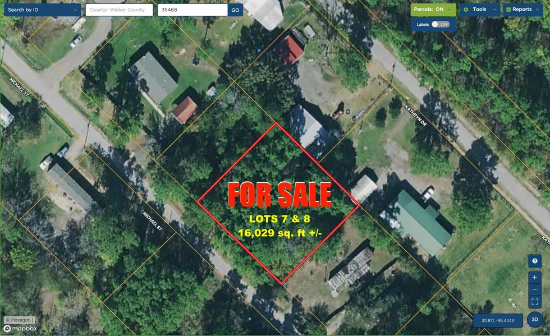Click the coordinates readout 30.871, -95.4443
550x336 pixels.
pos(498,320)
